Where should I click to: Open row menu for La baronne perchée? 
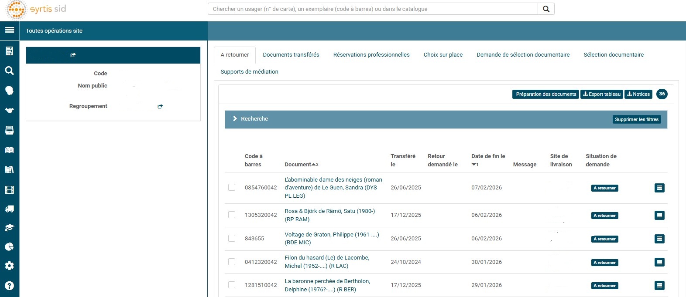(x=659, y=285)
